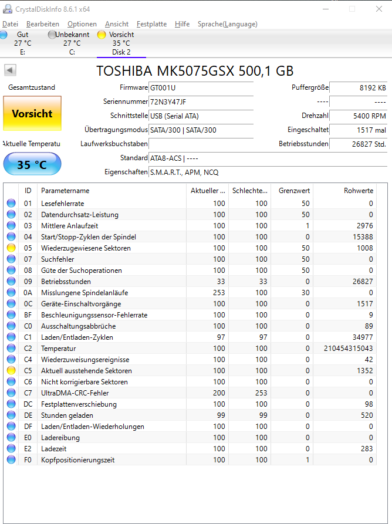Click status orb of Festplattenverschiebung row
Screen dimensions: 392x524
[11, 404]
